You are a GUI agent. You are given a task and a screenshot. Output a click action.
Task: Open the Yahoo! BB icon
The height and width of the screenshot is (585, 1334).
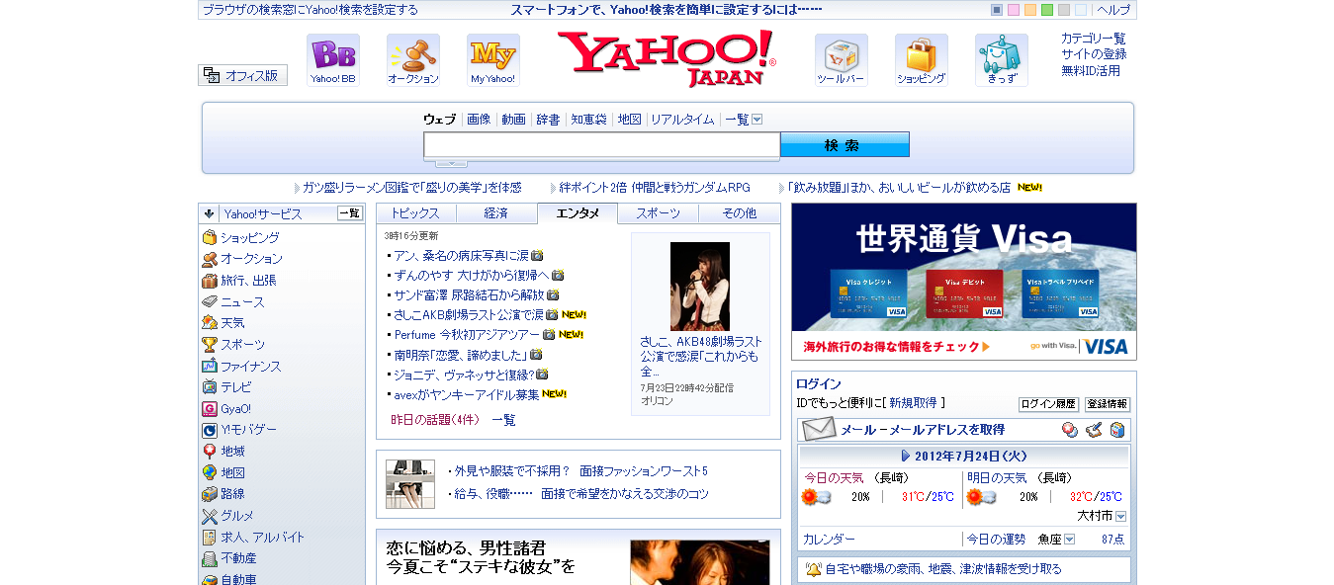coord(333,60)
